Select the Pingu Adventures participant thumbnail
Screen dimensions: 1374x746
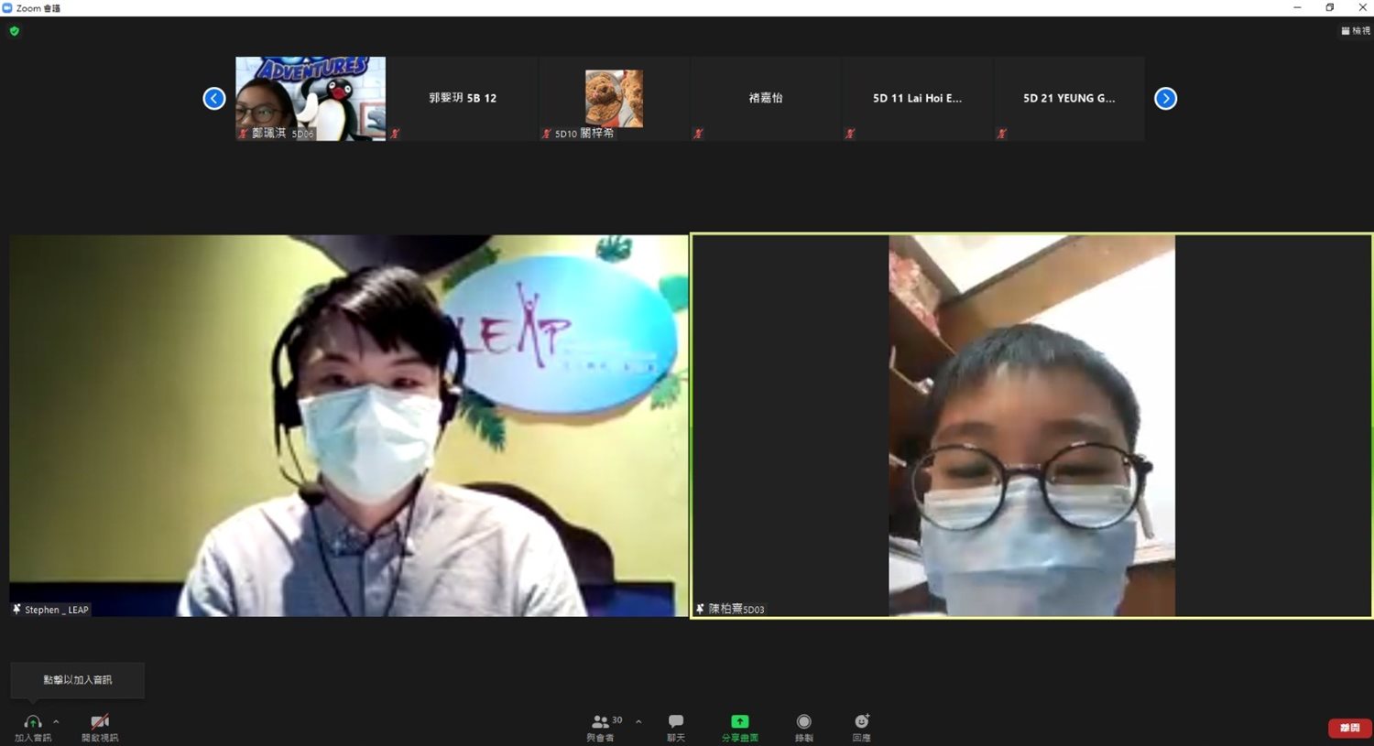(311, 98)
